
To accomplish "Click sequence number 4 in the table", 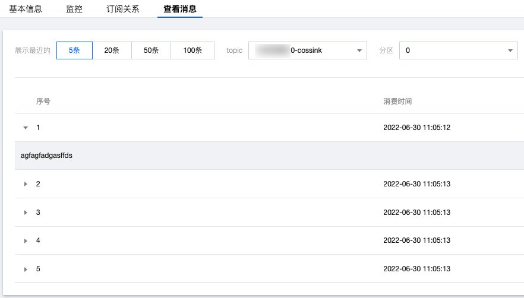I will 38,240.
